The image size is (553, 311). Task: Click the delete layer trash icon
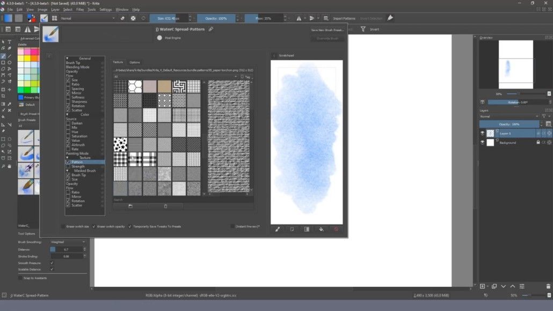(548, 286)
